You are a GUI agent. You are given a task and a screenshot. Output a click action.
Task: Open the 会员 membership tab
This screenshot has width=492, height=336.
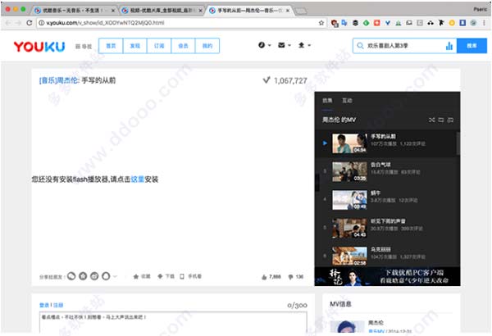pyautogui.click(x=183, y=46)
